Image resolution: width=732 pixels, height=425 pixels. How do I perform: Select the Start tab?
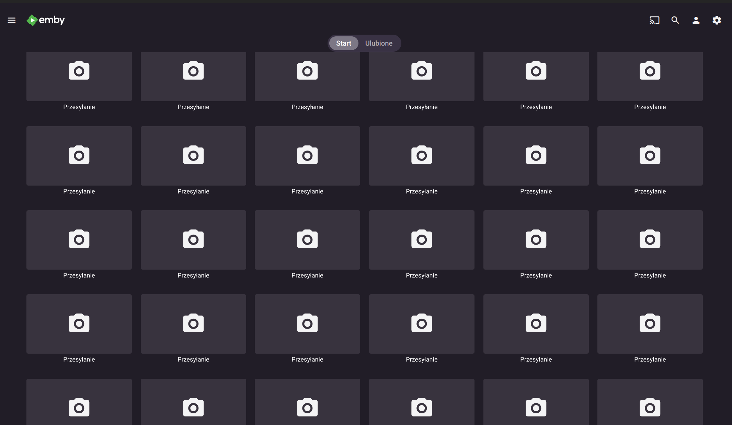point(343,43)
